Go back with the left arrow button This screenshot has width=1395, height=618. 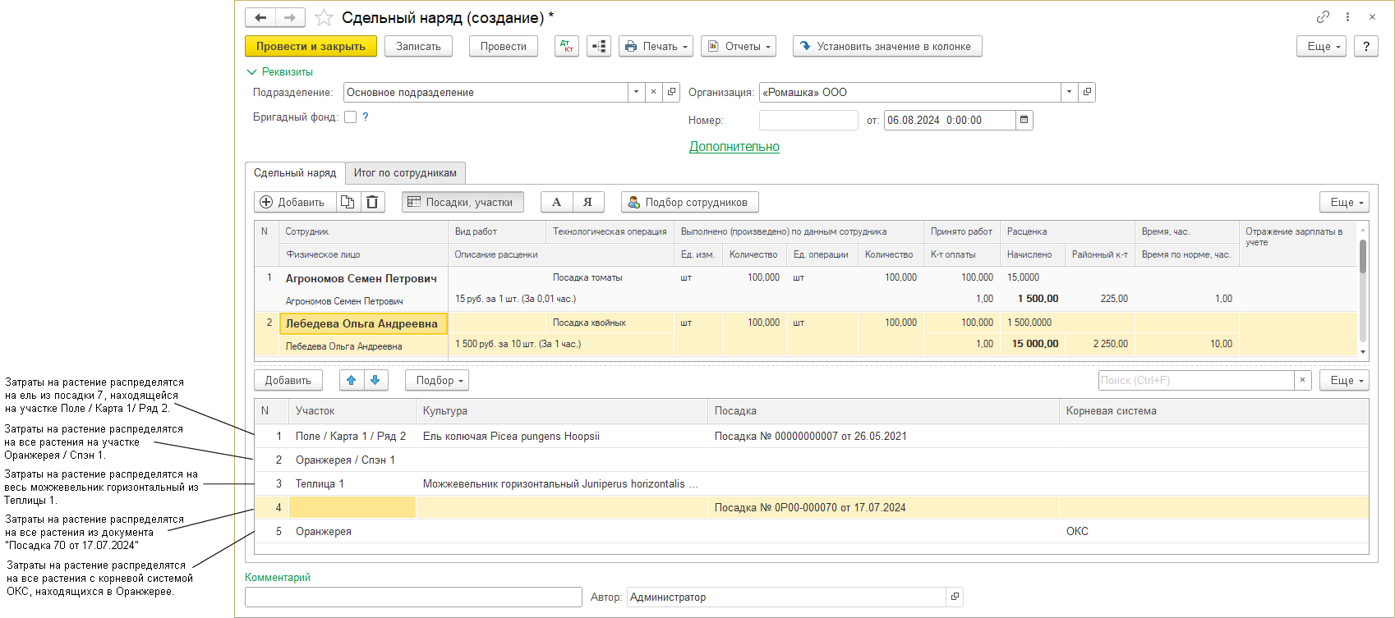[260, 17]
